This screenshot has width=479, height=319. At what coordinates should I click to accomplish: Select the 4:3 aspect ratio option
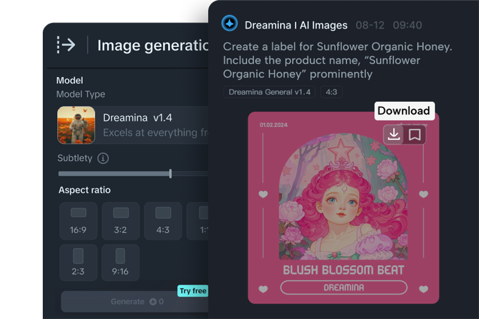163,220
